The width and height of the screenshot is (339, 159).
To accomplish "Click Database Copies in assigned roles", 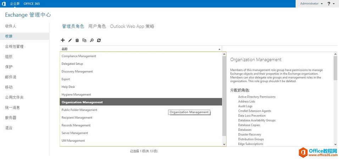I will coord(249,125).
